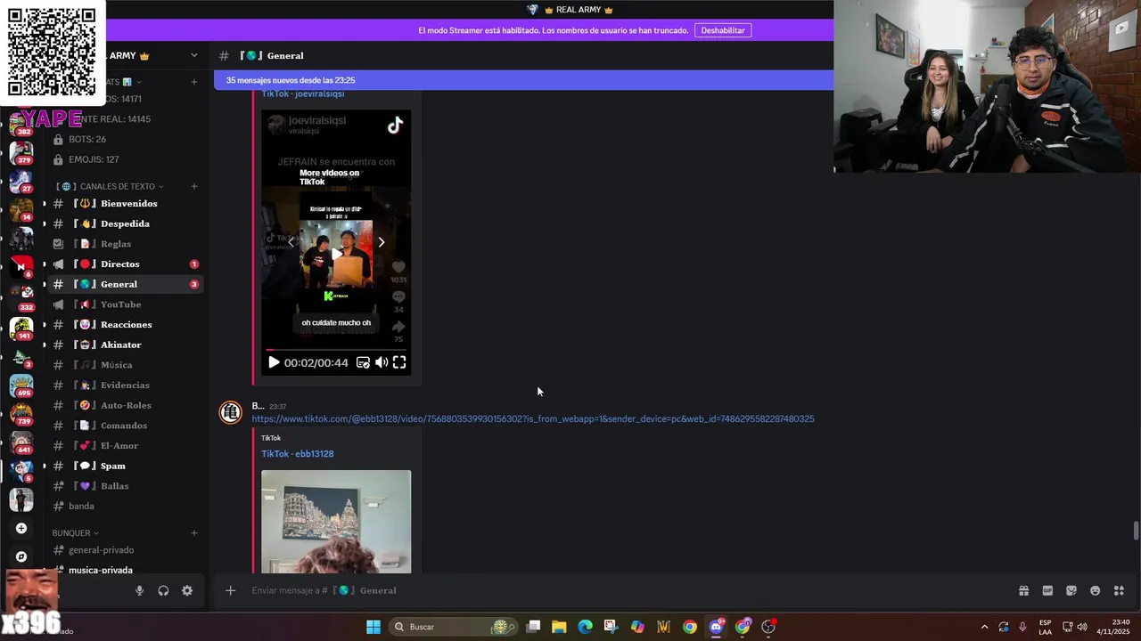Toggle headphones deafen in user panel
The width and height of the screenshot is (1141, 641).
163,590
